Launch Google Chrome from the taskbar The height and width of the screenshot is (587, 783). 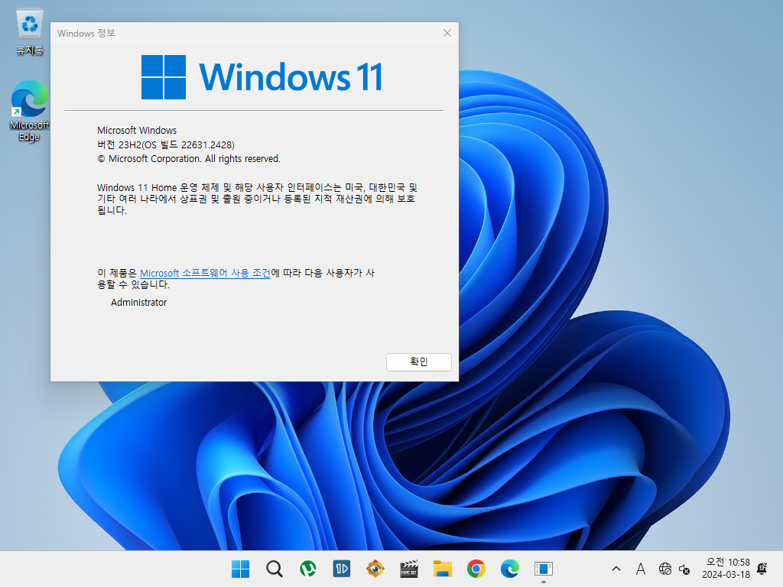point(476,569)
